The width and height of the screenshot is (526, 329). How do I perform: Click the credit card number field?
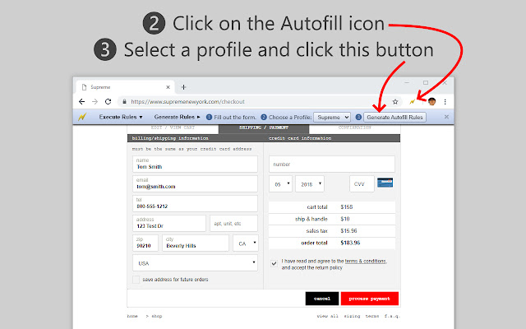pos(332,164)
